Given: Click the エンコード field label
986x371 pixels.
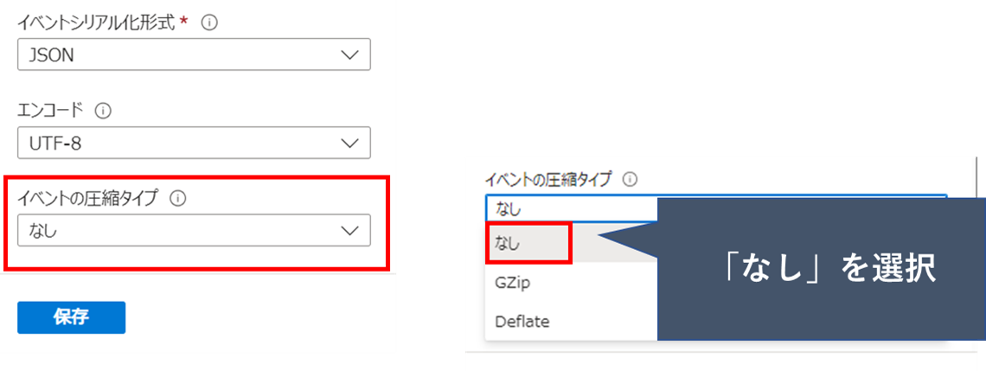Looking at the screenshot, I should coord(49,112).
